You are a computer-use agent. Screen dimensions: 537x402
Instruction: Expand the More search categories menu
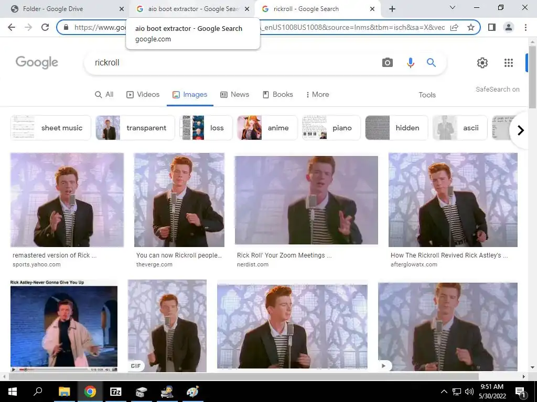point(317,95)
